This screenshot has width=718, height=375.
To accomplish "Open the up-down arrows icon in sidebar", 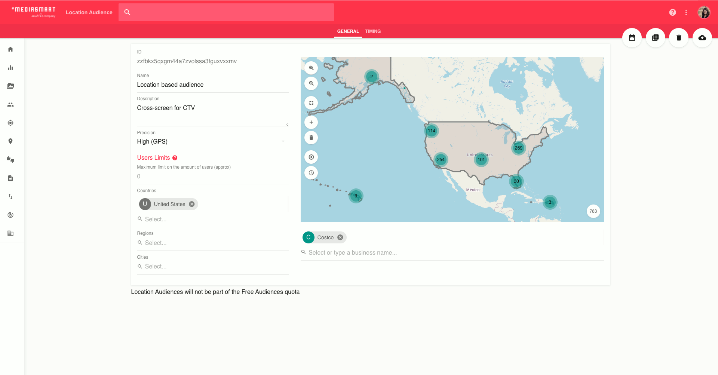I will (10, 197).
